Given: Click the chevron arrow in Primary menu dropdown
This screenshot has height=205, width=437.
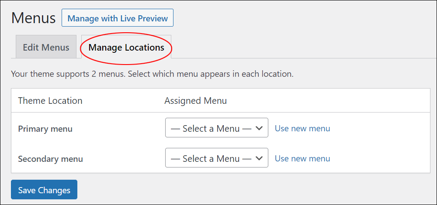Looking at the screenshot, I should point(259,128).
